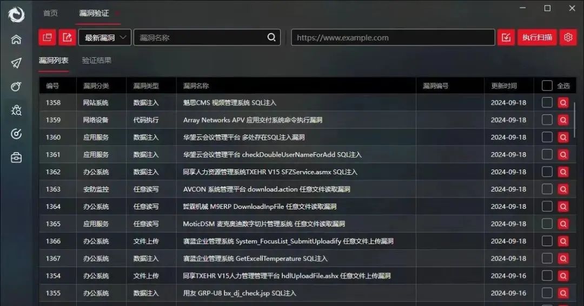Click the red import-target icon beside URL field
584x306 pixels.
(506, 38)
